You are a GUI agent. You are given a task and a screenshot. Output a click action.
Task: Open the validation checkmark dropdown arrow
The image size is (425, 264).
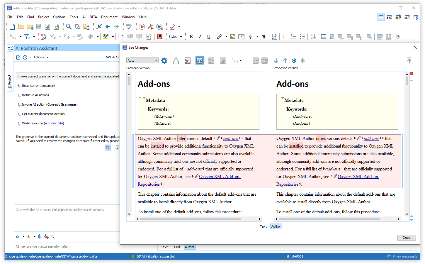[x=179, y=27]
